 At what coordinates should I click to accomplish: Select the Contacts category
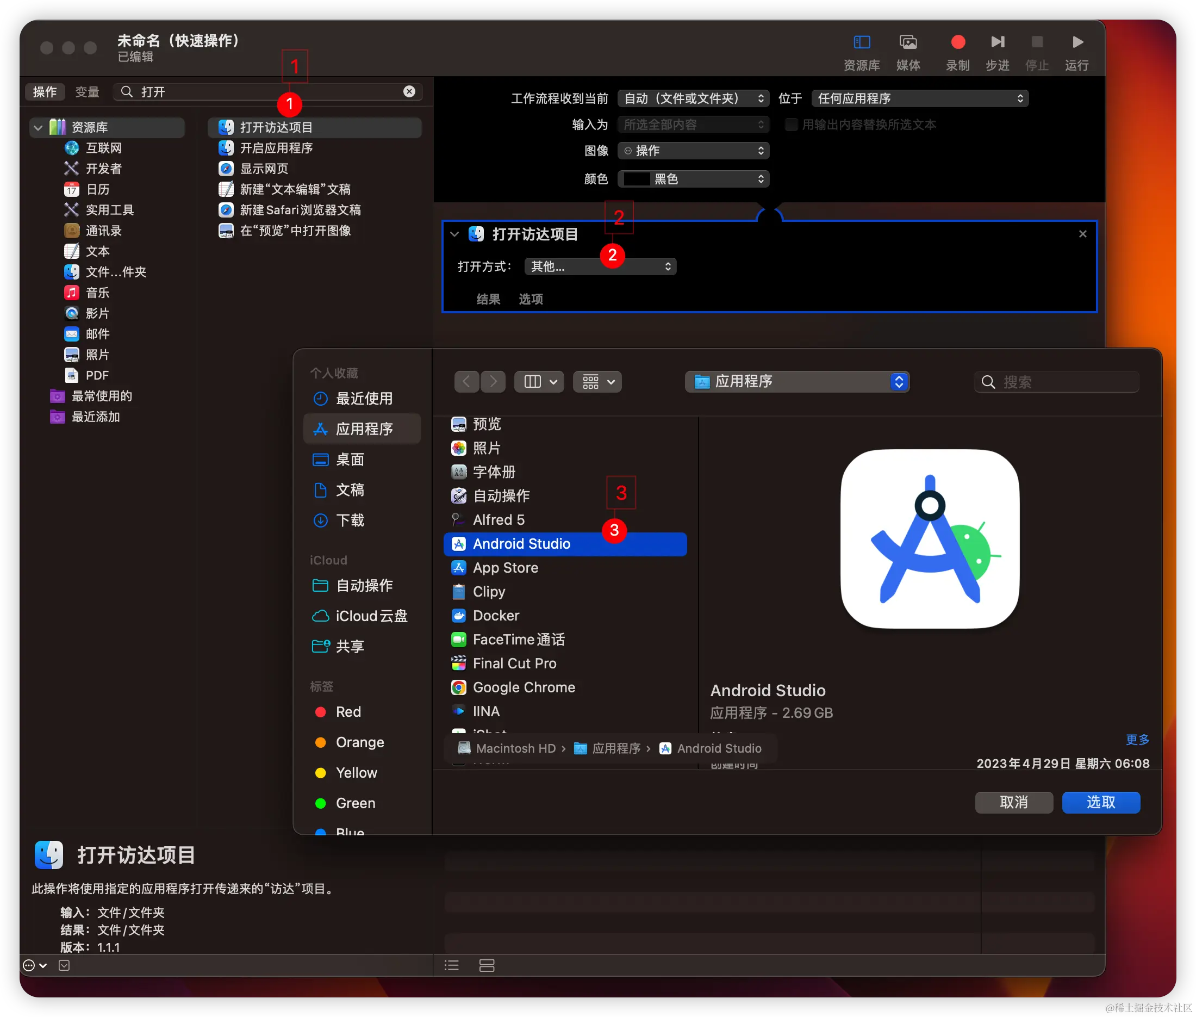(94, 231)
